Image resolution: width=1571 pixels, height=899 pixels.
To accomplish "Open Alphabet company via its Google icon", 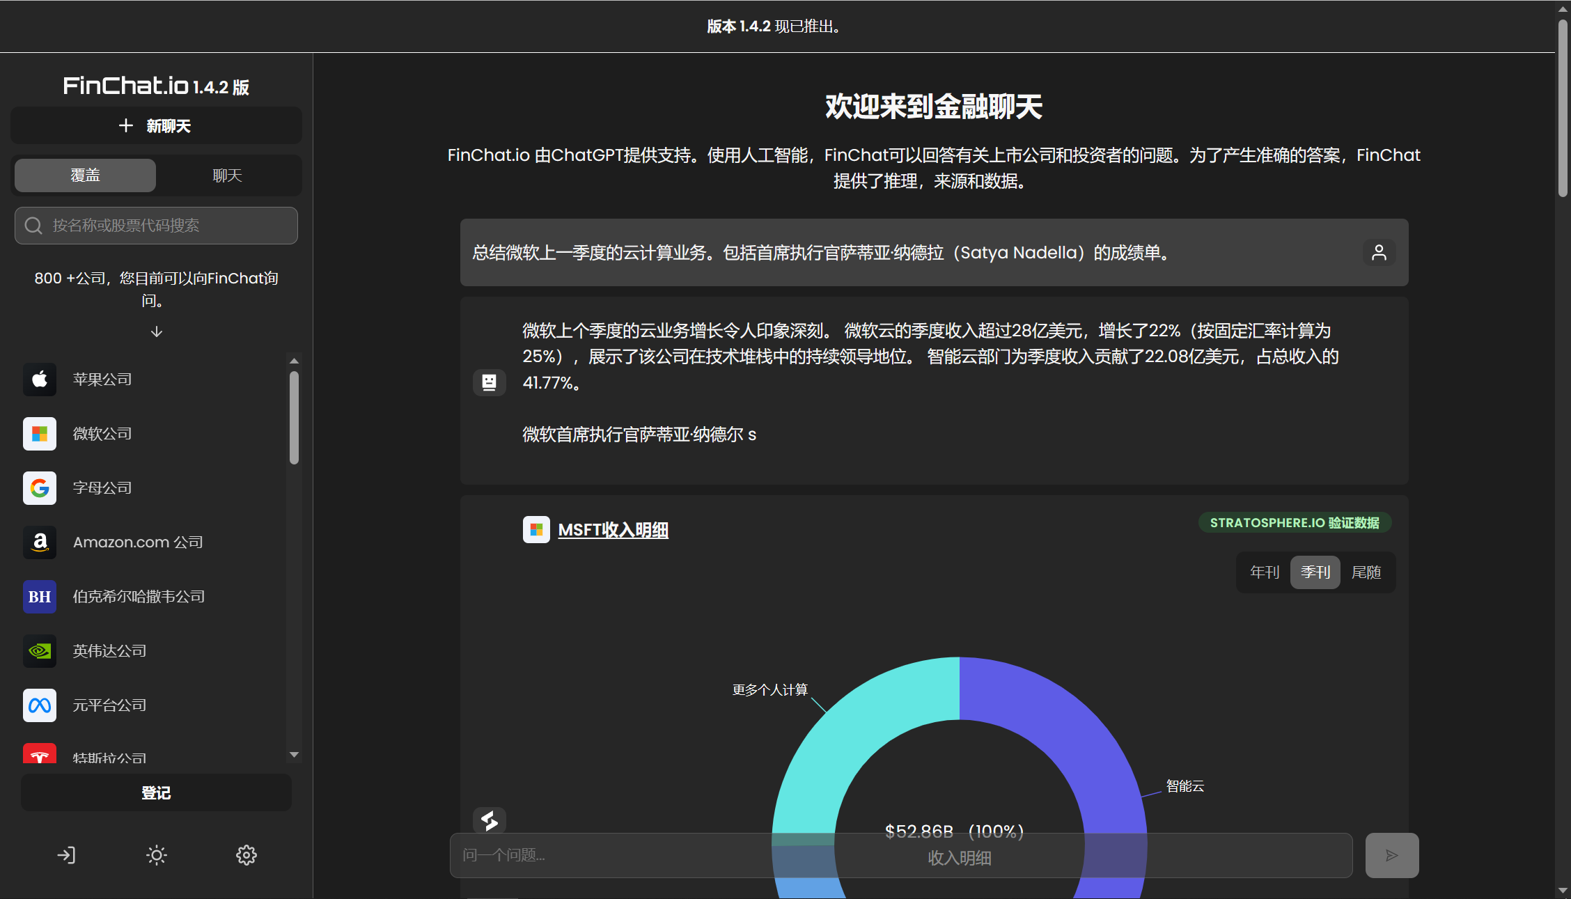I will (40, 487).
